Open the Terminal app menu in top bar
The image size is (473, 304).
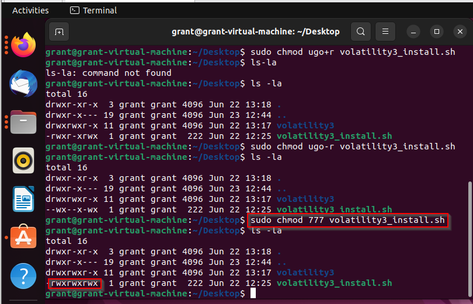pos(93,11)
